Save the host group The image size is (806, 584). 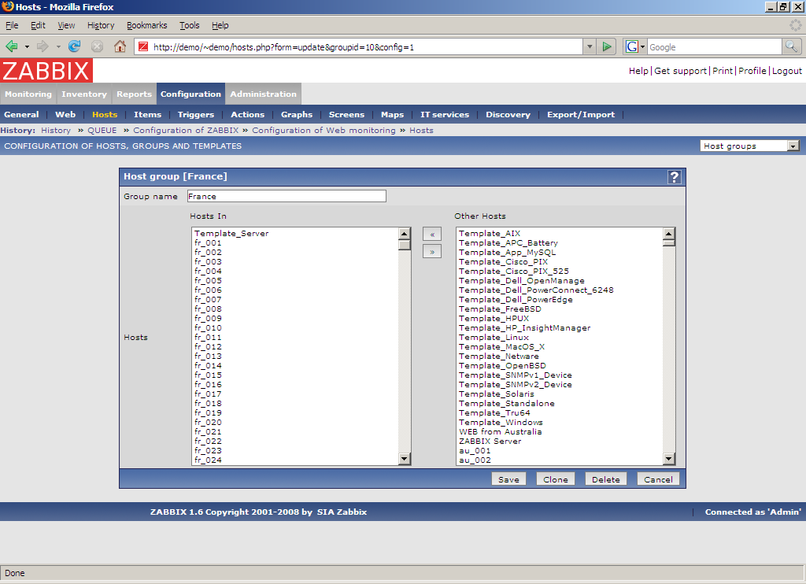pyautogui.click(x=508, y=479)
